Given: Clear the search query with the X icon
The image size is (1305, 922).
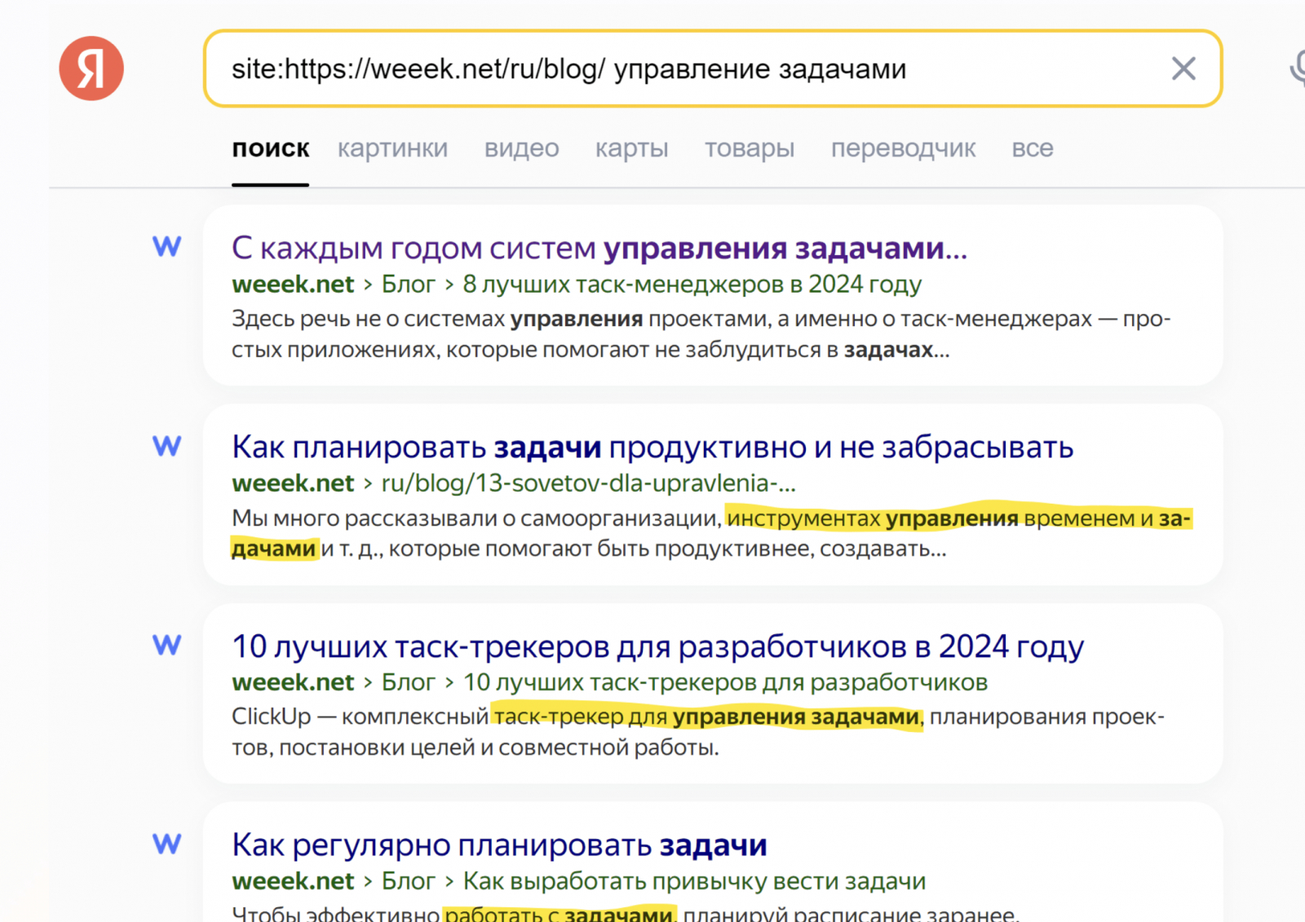Looking at the screenshot, I should coord(1183,68).
